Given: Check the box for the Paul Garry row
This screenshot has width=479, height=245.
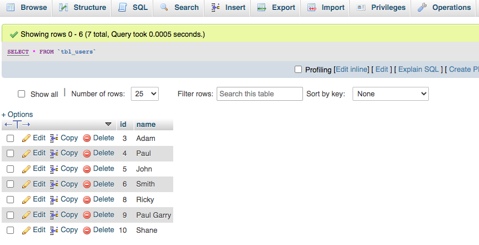Looking at the screenshot, I should click(x=11, y=215).
